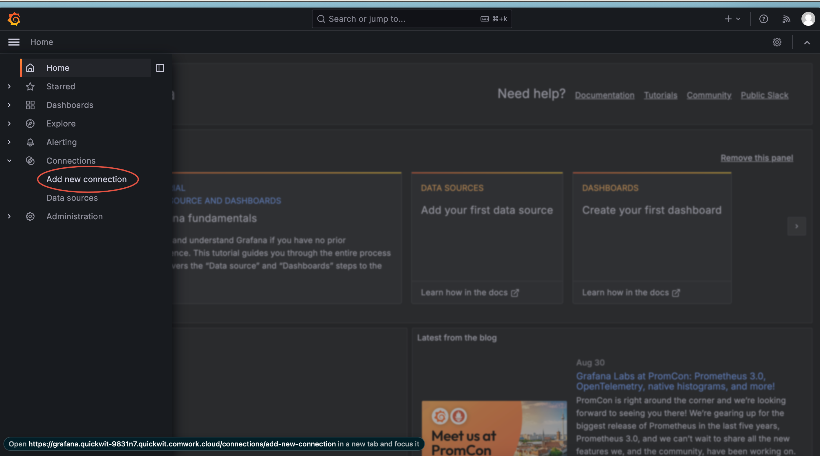Open the Grafana Labs at PromCon blog link
Image resolution: width=820 pixels, height=456 pixels.
tap(675, 381)
